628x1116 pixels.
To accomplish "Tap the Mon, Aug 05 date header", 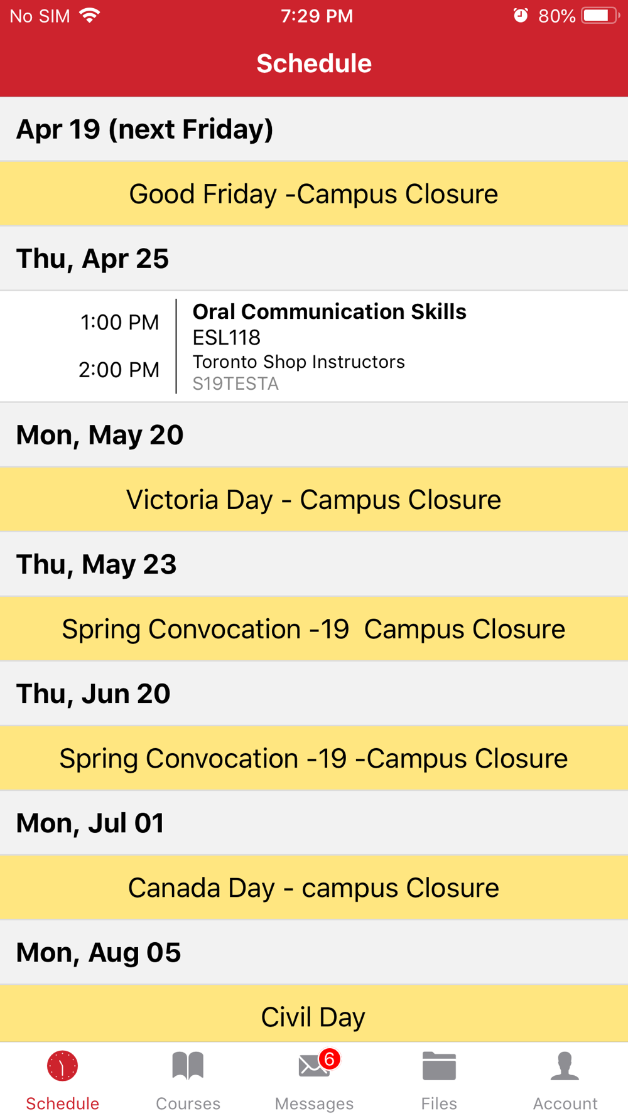I will [x=314, y=952].
